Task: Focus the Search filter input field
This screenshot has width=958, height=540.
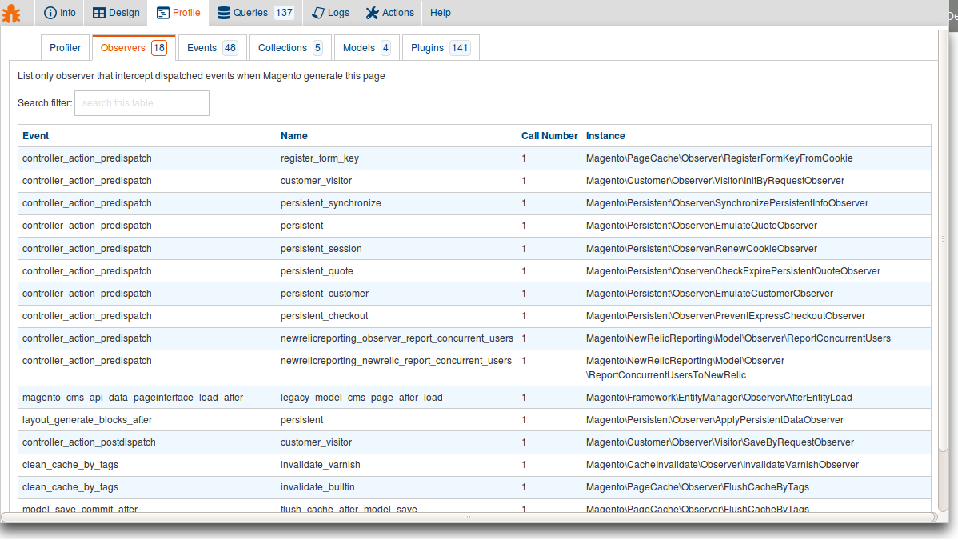Action: pyautogui.click(x=142, y=102)
